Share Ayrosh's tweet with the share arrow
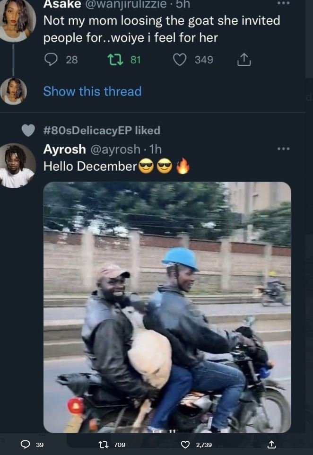Screen dimensions: 313x455 coord(272,445)
